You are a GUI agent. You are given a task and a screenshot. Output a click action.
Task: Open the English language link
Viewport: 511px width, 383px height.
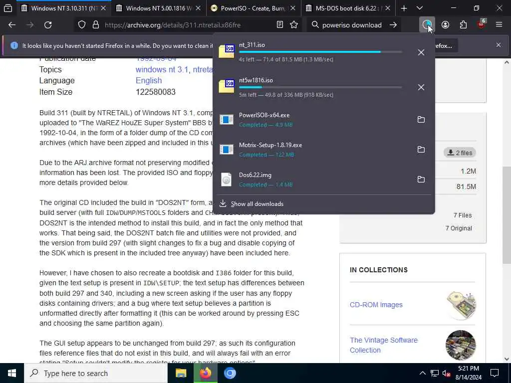pyautogui.click(x=149, y=80)
